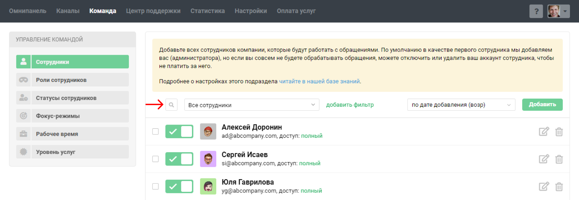Image resolution: width=579 pixels, height=200 pixels.
Task: Click the добавить фильтр link
Action: click(350, 105)
